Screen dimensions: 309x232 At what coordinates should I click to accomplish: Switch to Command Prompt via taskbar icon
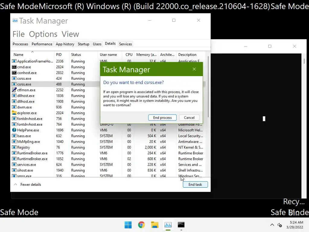(x=181, y=225)
